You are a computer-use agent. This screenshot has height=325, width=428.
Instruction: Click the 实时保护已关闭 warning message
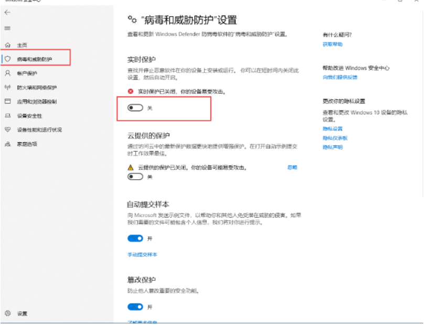(182, 91)
